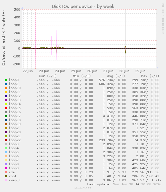This screenshot has width=166, height=192.
Task: Click the loop9 magenta legend swatch
Action: pyautogui.click(x=6, y=168)
